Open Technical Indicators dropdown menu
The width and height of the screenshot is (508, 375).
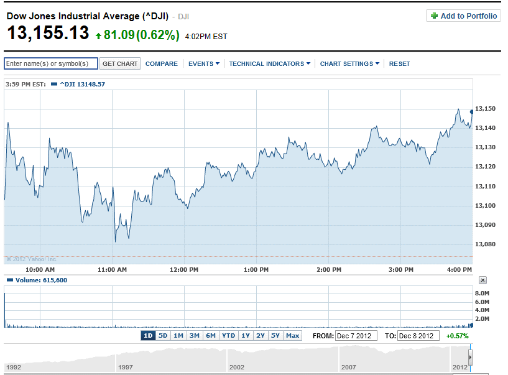(270, 63)
